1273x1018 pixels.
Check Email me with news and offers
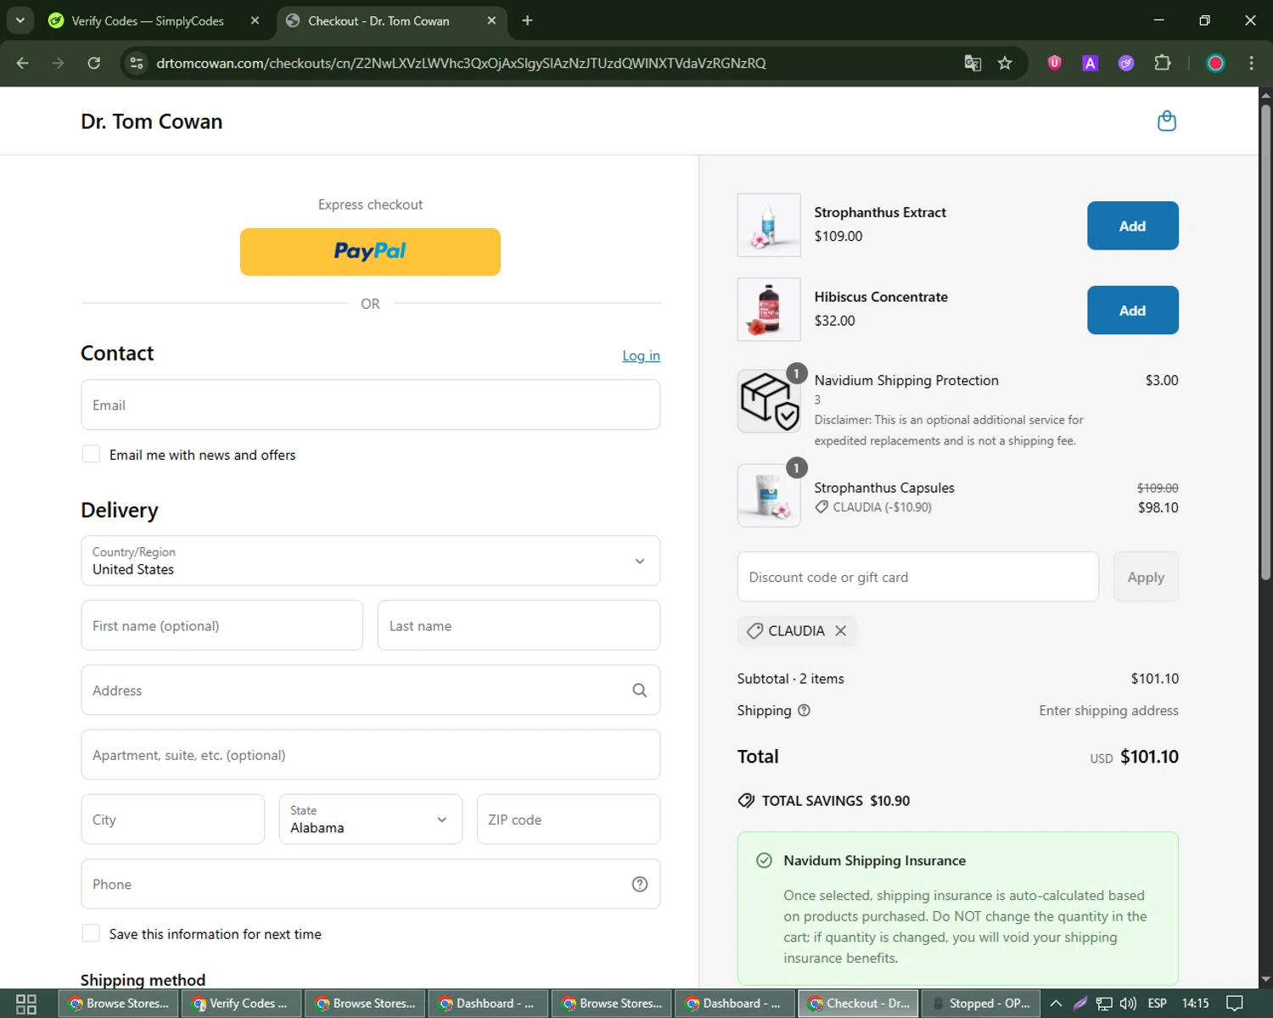coord(91,454)
